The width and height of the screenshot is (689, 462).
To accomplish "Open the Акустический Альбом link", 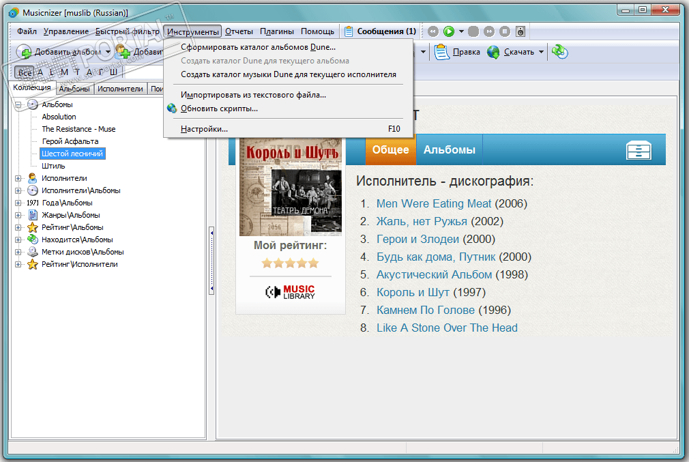I will [434, 275].
